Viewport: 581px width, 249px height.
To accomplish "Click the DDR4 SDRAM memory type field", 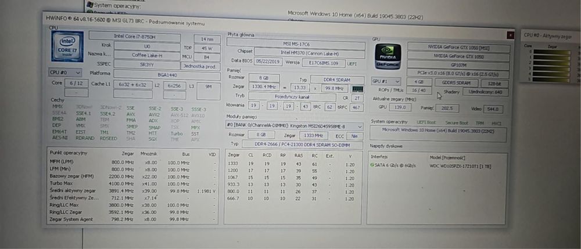I will click(x=337, y=80).
